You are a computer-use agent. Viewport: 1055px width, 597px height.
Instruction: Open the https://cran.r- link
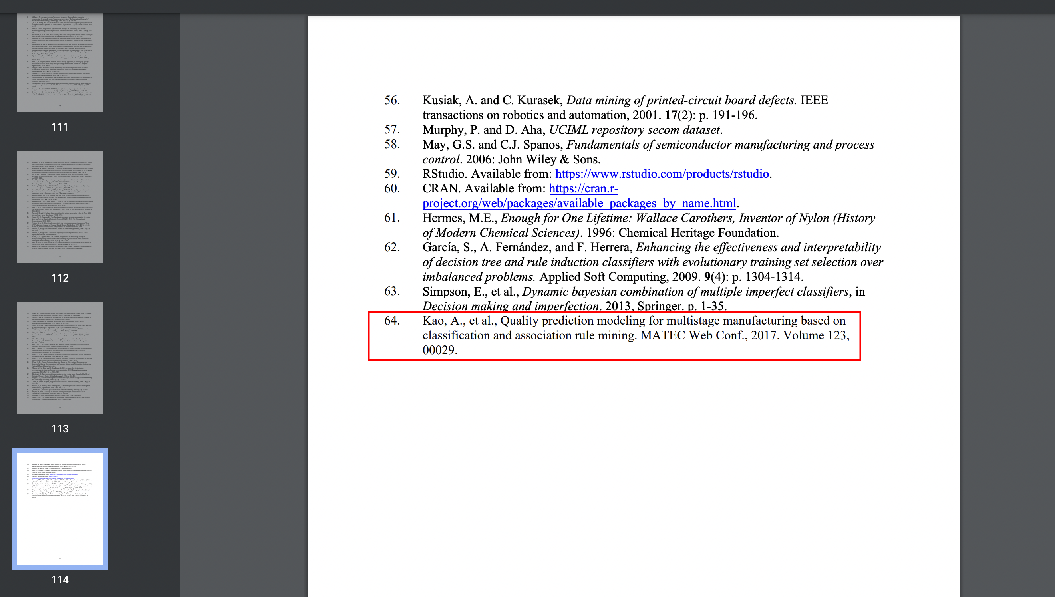point(583,188)
